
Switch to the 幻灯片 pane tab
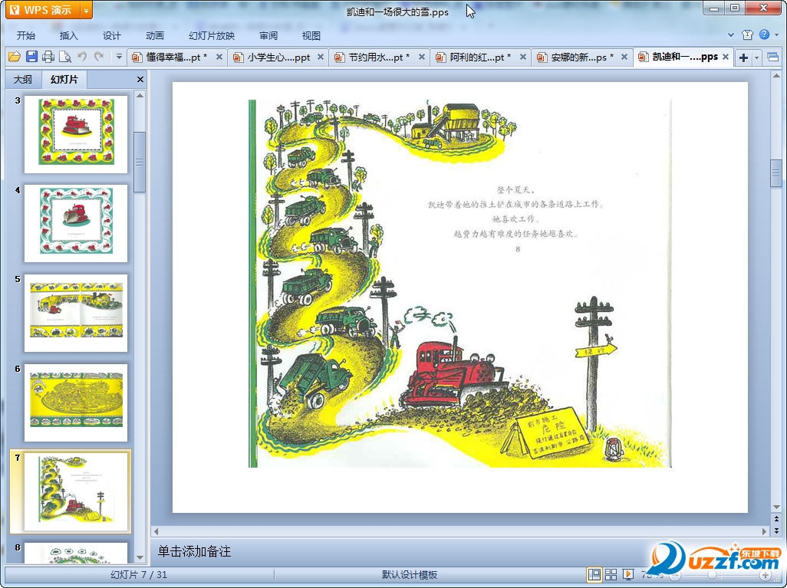click(x=64, y=79)
